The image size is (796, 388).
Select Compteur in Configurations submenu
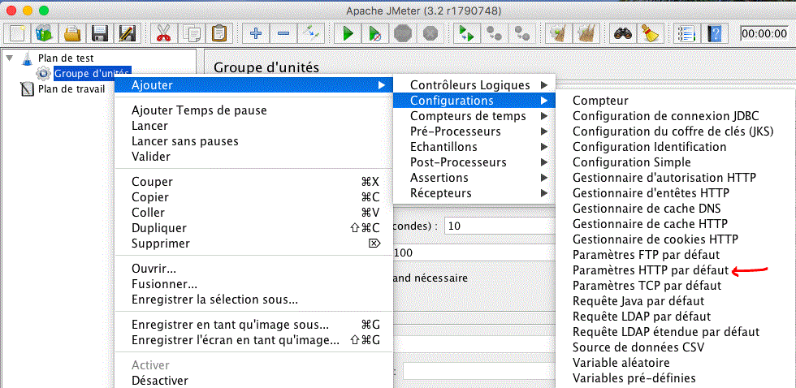point(600,101)
